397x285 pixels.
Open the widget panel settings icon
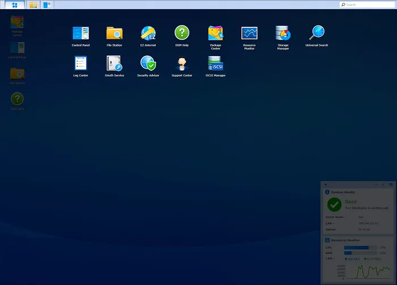coord(391,185)
